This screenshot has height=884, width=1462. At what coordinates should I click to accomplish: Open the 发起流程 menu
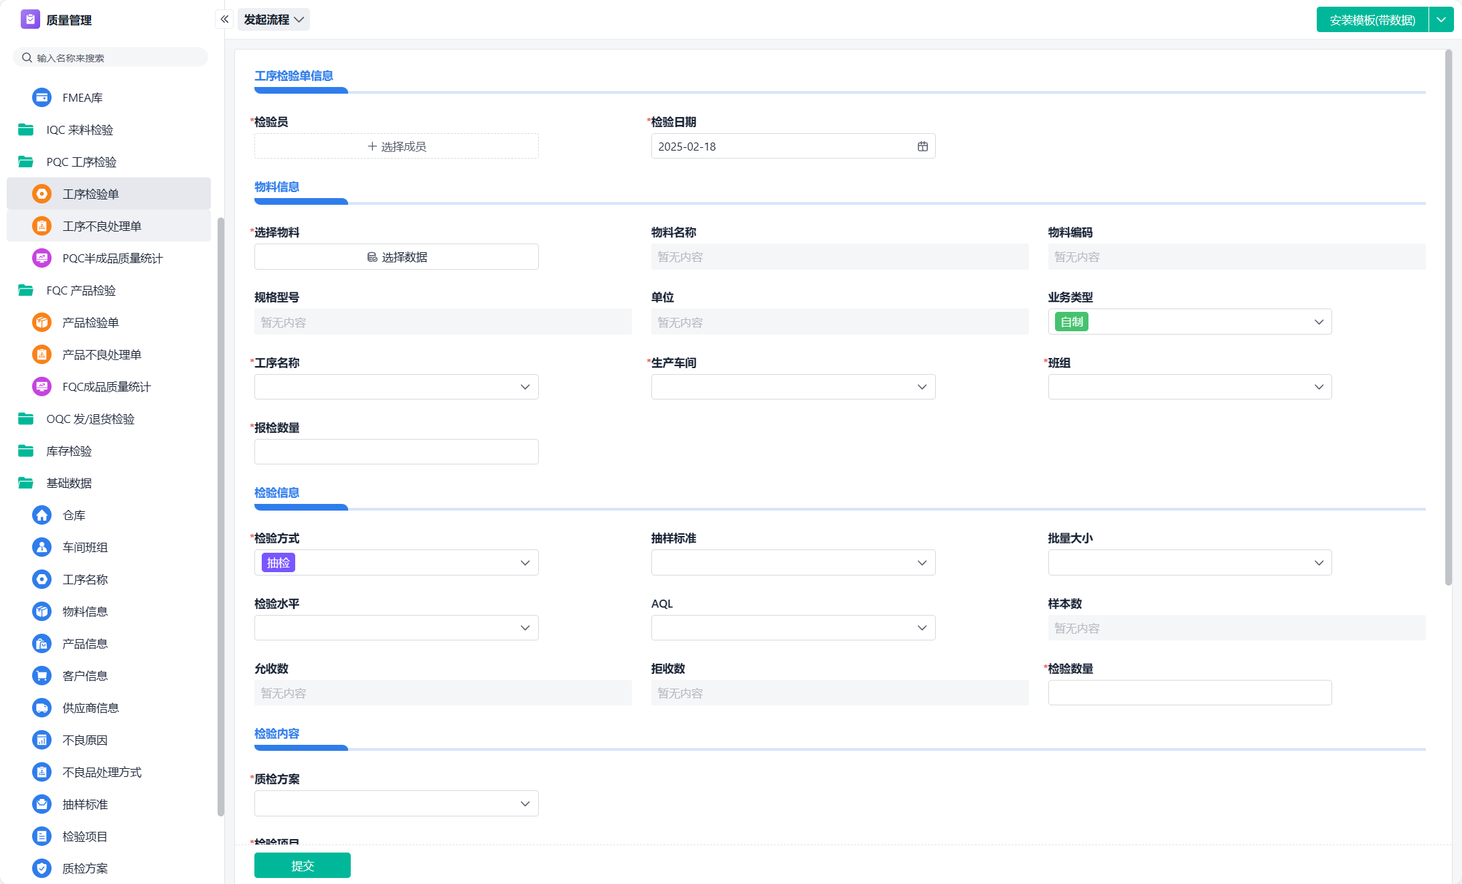coord(274,19)
